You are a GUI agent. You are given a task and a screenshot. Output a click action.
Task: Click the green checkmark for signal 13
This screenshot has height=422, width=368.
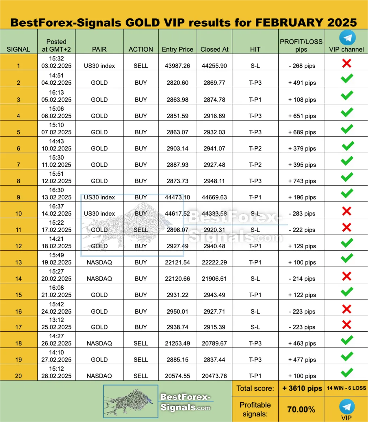point(347,258)
